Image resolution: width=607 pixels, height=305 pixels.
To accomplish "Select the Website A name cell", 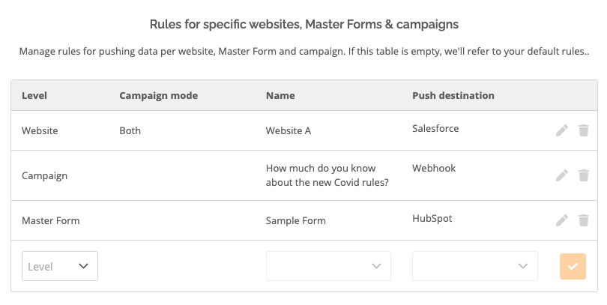I will (x=289, y=131).
